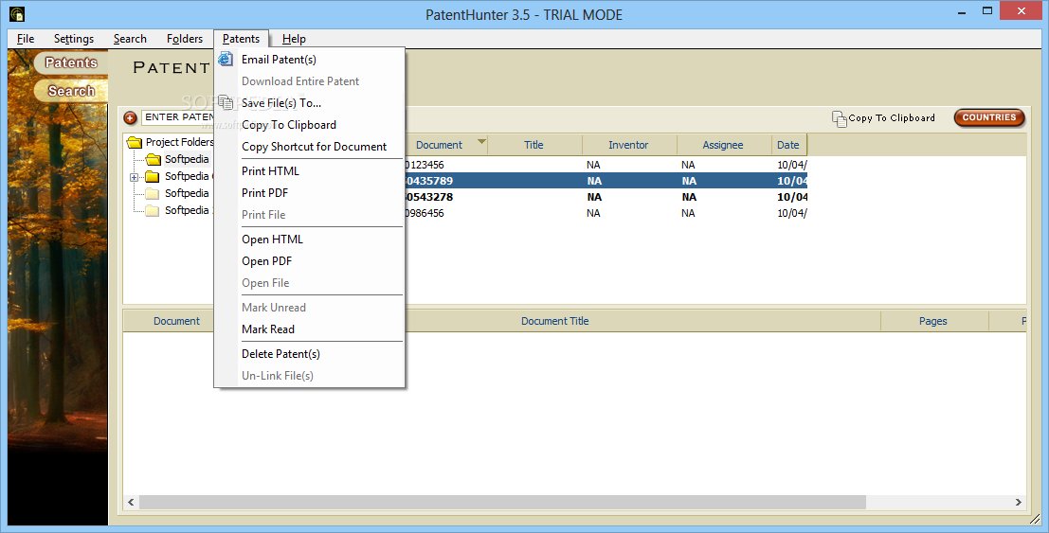Close the open Patents menu header
1049x533 pixels.
241,39
